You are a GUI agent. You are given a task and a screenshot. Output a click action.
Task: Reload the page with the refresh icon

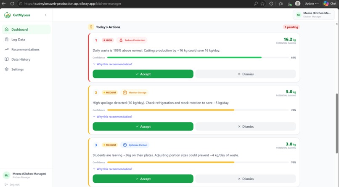(12, 3)
